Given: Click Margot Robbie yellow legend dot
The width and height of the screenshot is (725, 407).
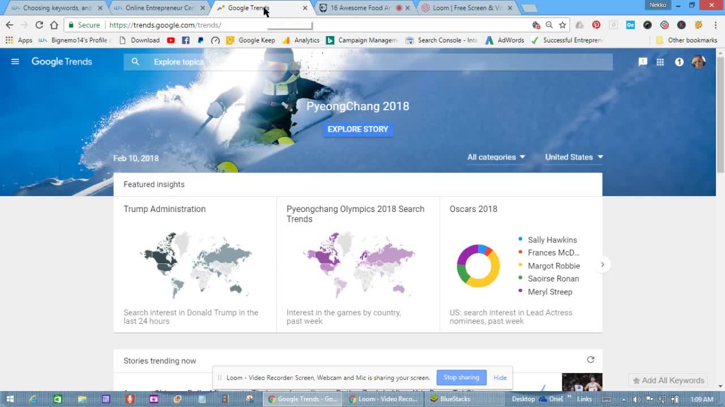Looking at the screenshot, I should click(x=521, y=265).
